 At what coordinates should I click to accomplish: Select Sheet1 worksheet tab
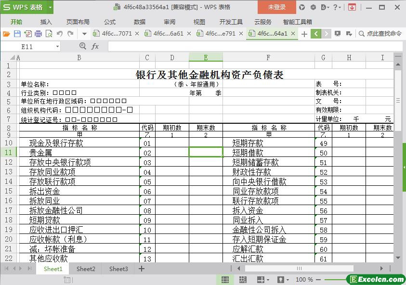tap(53, 269)
